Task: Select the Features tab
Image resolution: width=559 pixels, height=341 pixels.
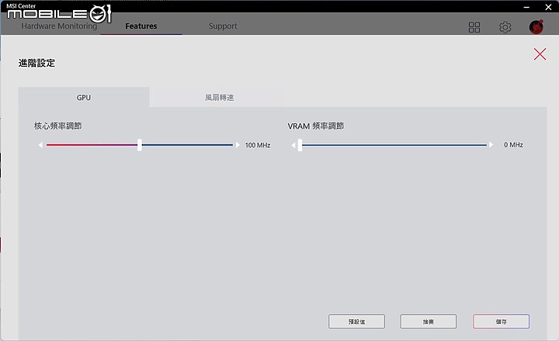Action: click(141, 26)
